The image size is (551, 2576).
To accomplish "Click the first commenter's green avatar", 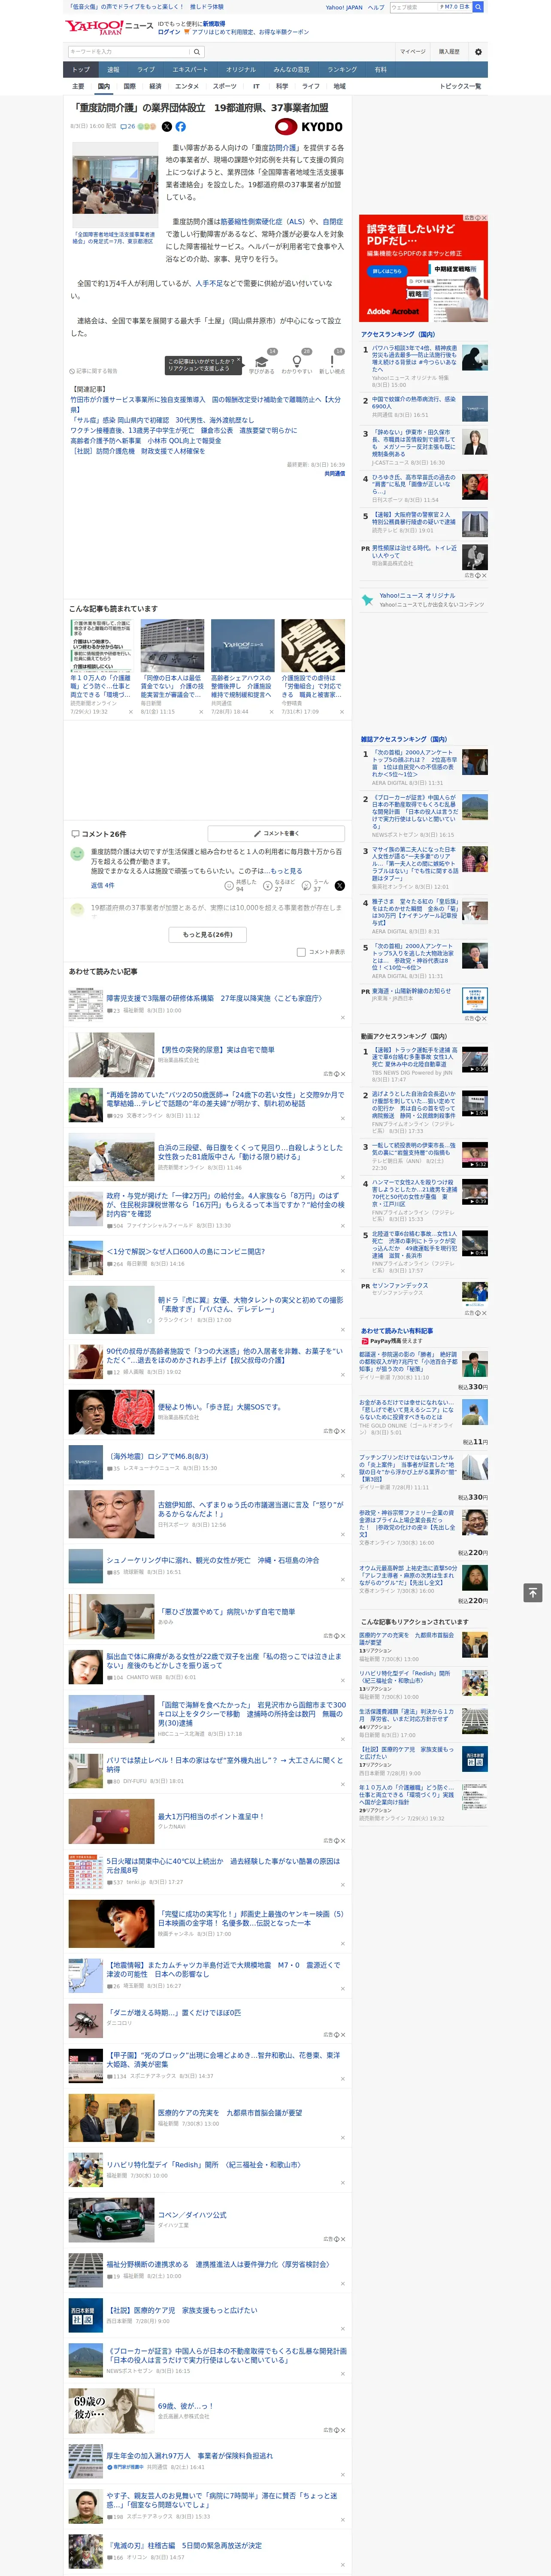I will click(x=77, y=854).
